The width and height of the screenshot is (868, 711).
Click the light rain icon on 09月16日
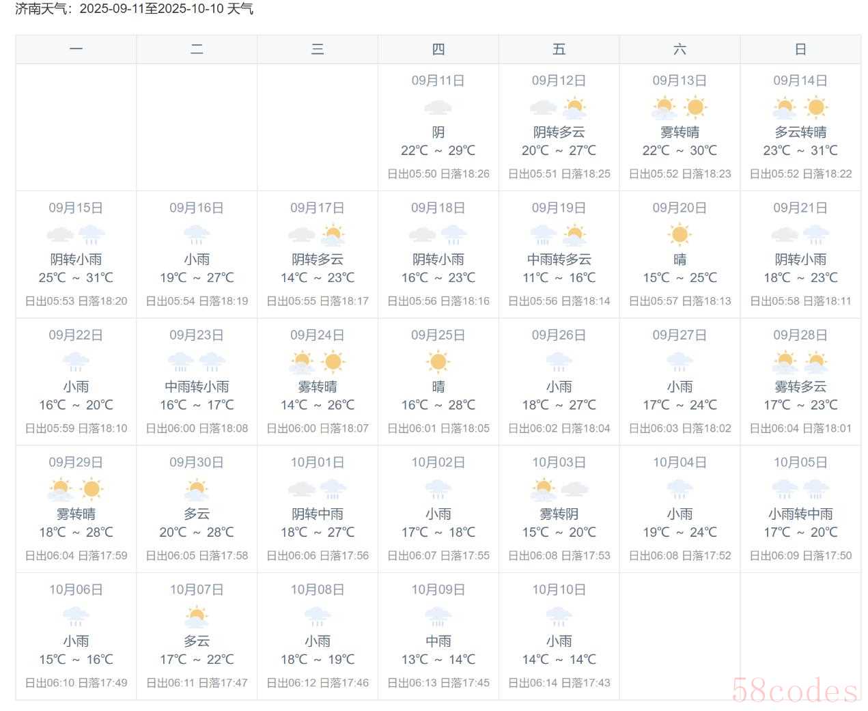tap(197, 235)
